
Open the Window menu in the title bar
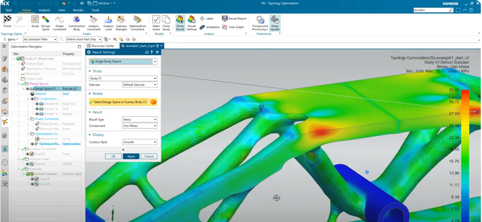coord(105,3)
